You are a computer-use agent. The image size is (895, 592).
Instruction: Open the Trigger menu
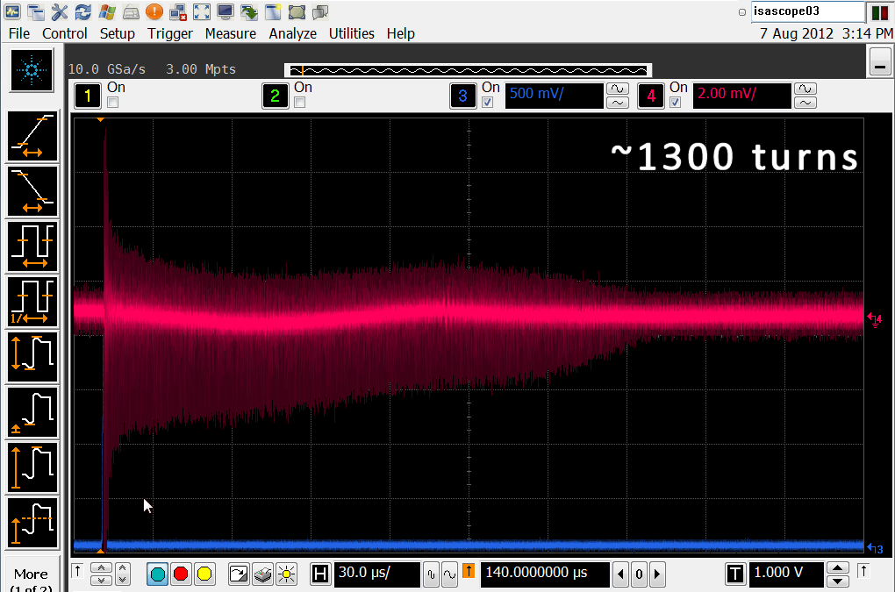(169, 33)
